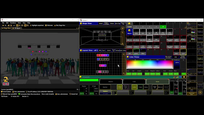Toggle the Fade layer button
Screen dimensions: 204x115
tap(140, 87)
